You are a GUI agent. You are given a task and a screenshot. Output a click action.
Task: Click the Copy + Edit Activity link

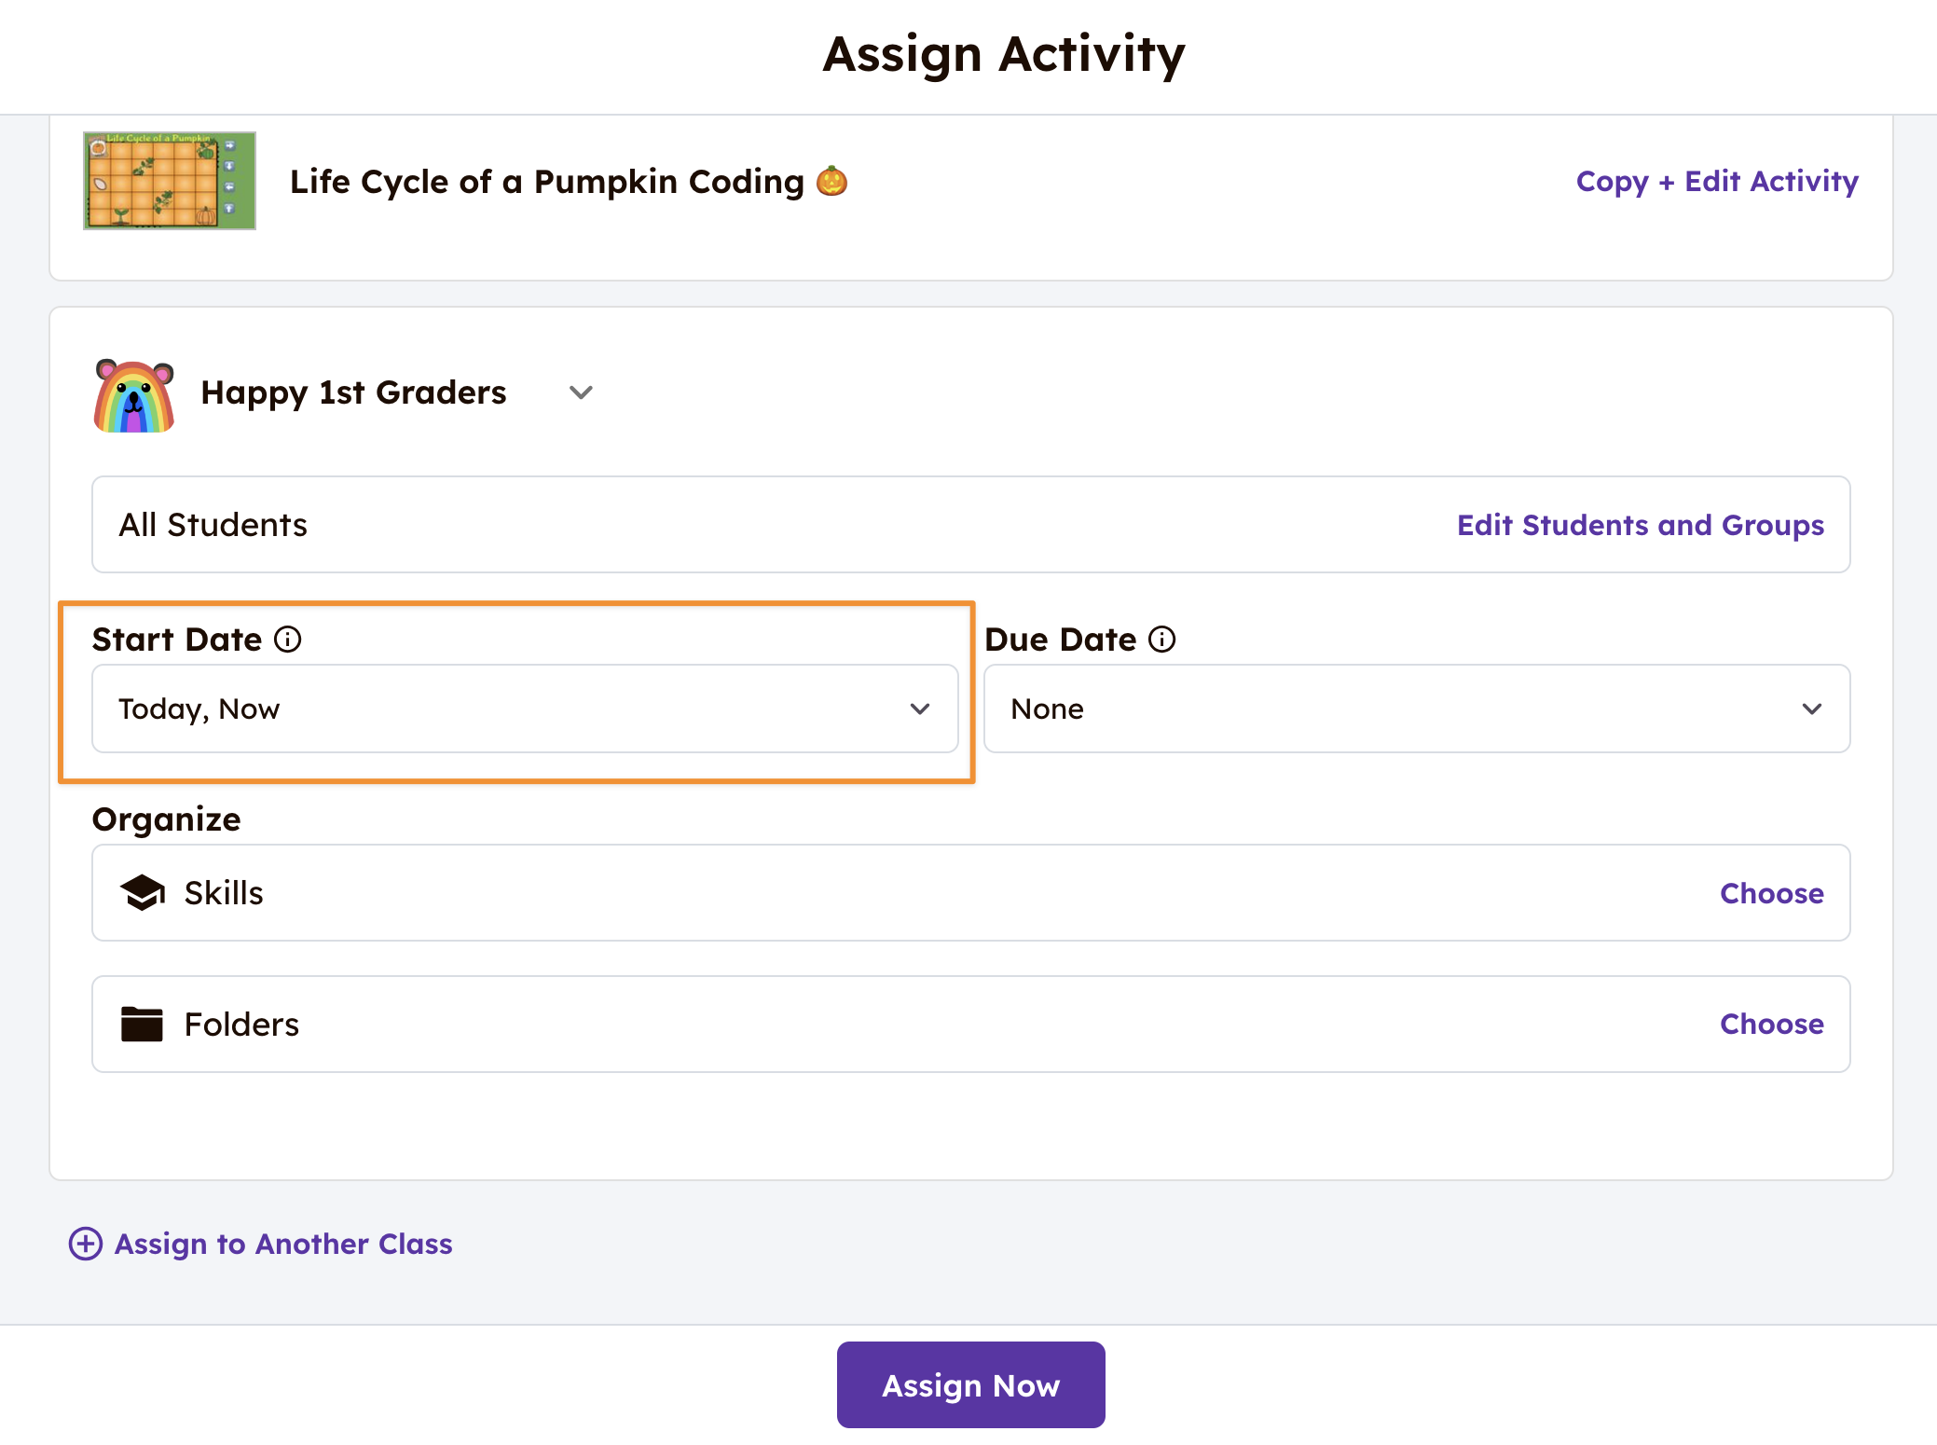pos(1717,181)
